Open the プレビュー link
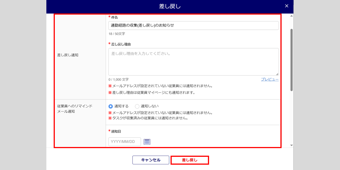Viewport: 340px width, 170px height. 270,79
